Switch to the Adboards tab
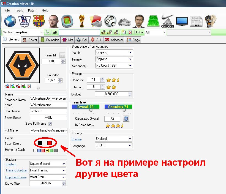 pos(114,40)
